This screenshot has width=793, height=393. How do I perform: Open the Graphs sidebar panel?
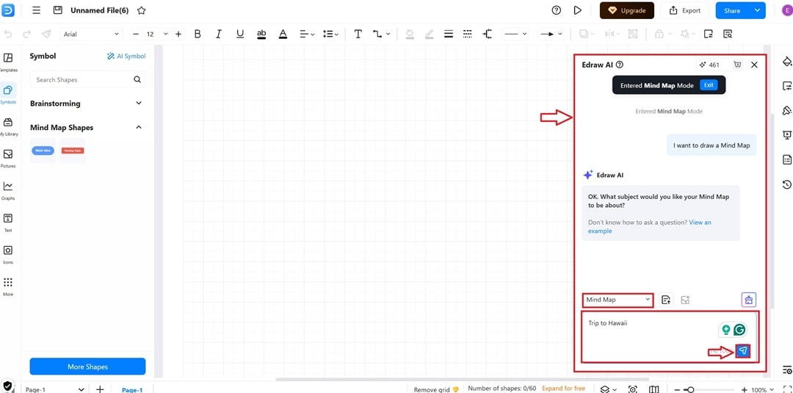8,191
